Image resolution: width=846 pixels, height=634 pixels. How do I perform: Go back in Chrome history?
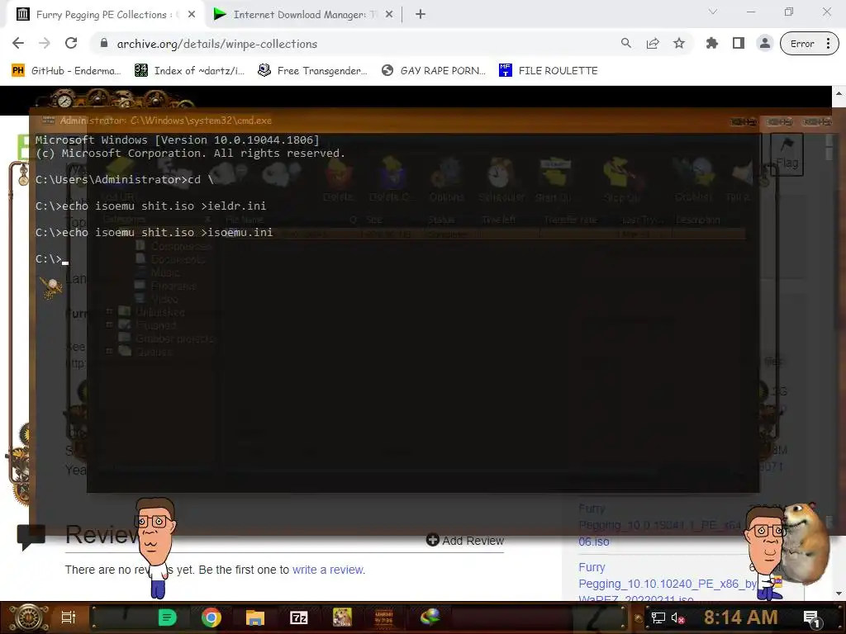[x=18, y=44]
